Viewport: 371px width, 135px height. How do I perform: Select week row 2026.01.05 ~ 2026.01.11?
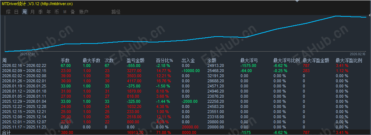(185, 96)
